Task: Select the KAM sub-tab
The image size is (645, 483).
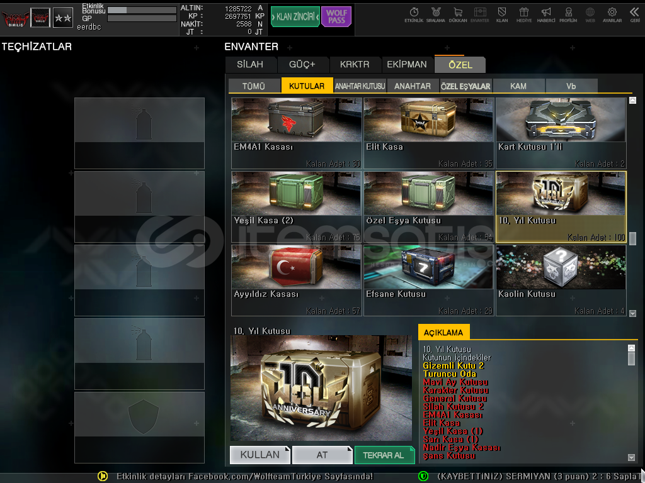Action: 518,86
